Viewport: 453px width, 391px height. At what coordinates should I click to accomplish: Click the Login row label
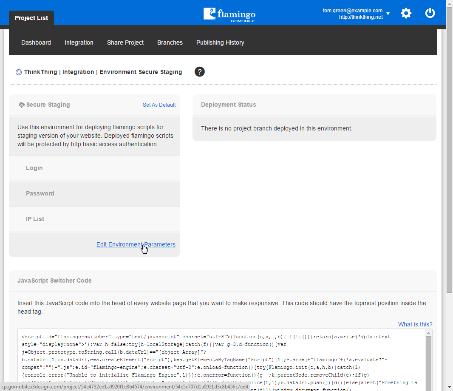[x=34, y=168]
